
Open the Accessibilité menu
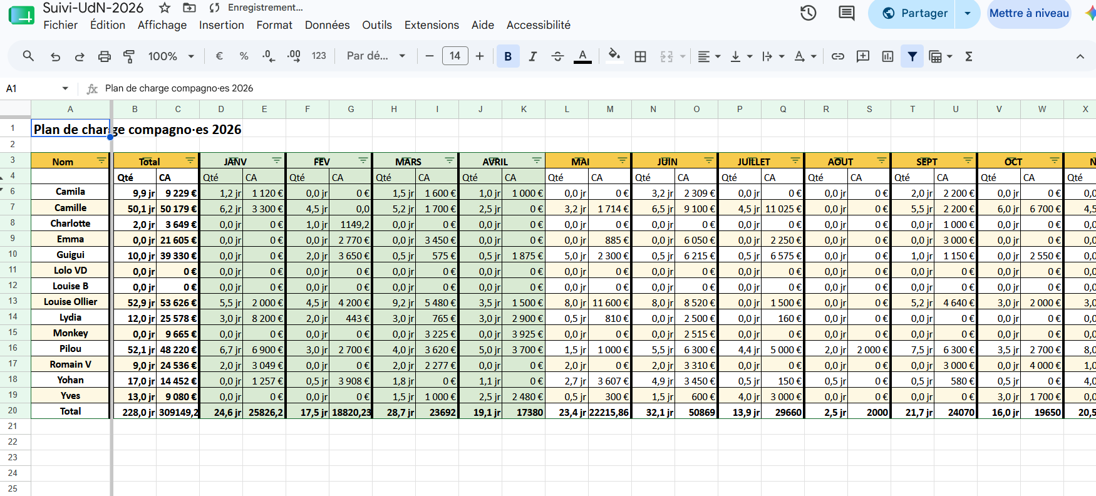pos(539,25)
